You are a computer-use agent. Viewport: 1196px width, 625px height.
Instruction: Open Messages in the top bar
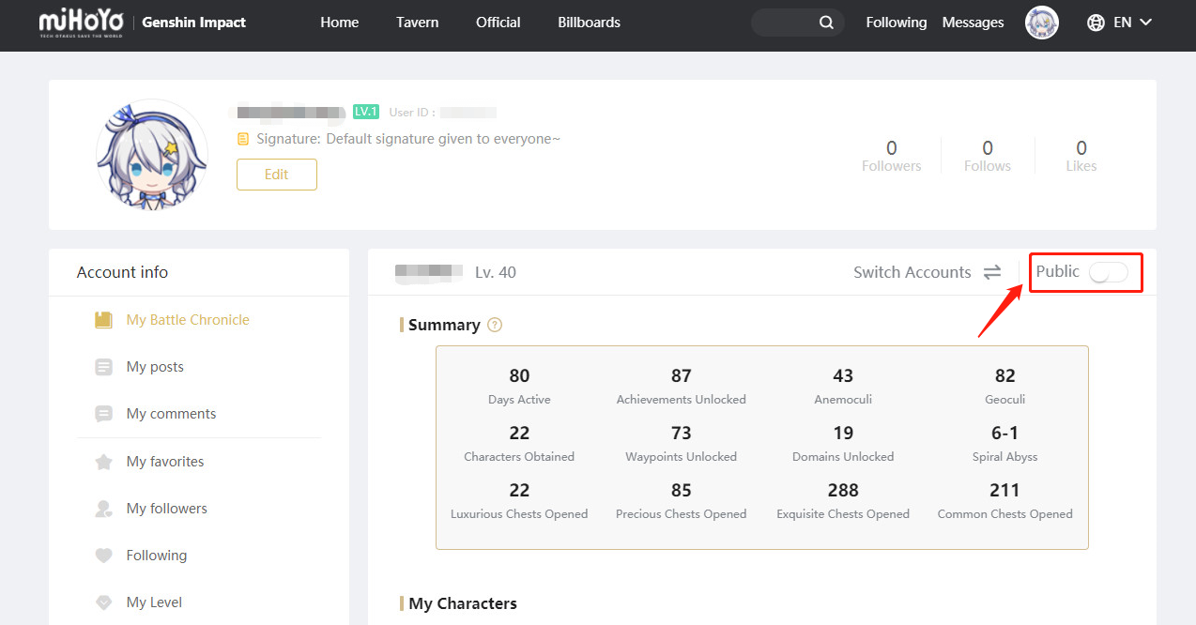point(973,23)
